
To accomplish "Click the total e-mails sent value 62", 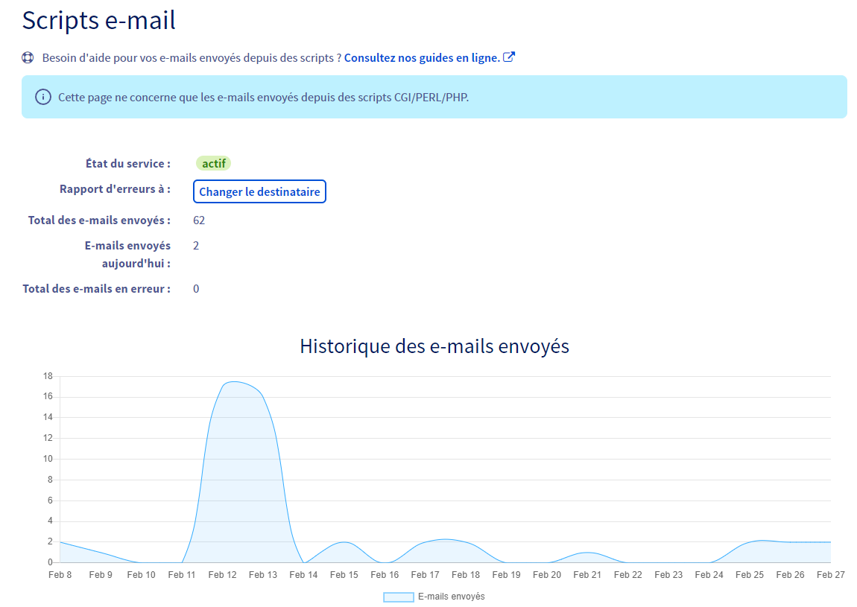I will coord(199,220).
